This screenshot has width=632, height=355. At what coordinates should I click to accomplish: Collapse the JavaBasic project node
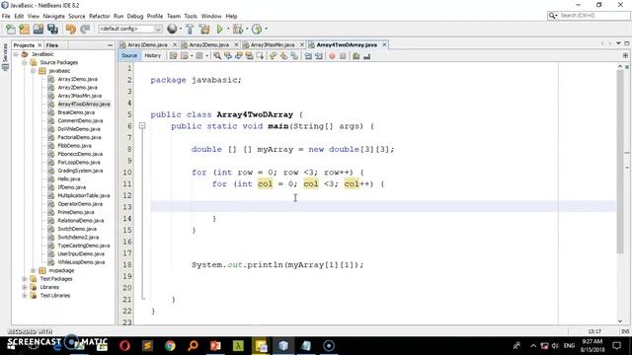(x=16, y=54)
